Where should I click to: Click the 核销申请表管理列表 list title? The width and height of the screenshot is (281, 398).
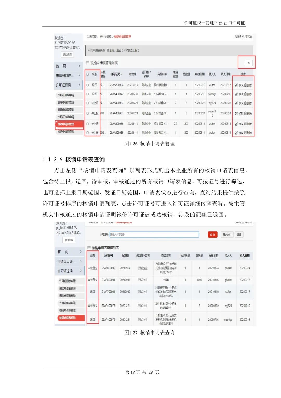click(x=104, y=63)
